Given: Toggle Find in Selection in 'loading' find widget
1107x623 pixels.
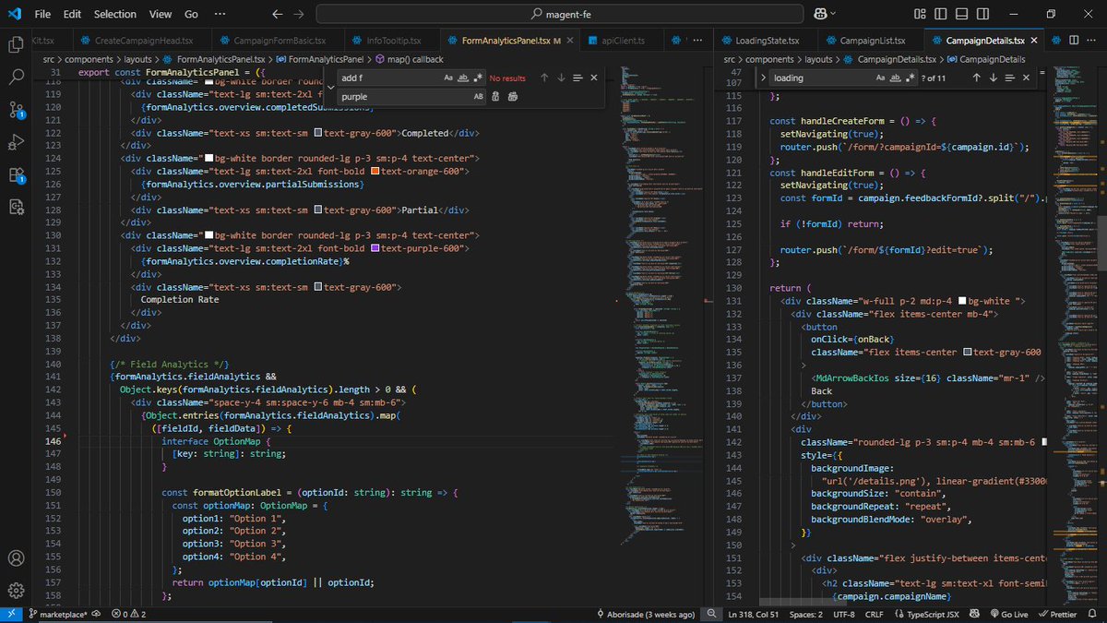Looking at the screenshot, I should point(1009,78).
